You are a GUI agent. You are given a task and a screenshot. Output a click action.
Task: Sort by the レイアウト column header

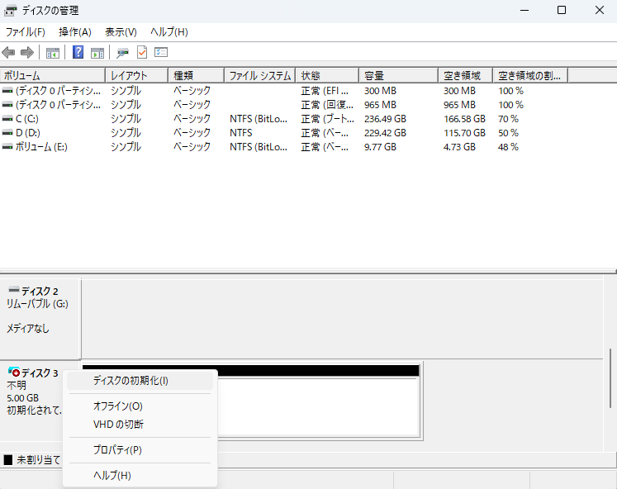tap(137, 75)
